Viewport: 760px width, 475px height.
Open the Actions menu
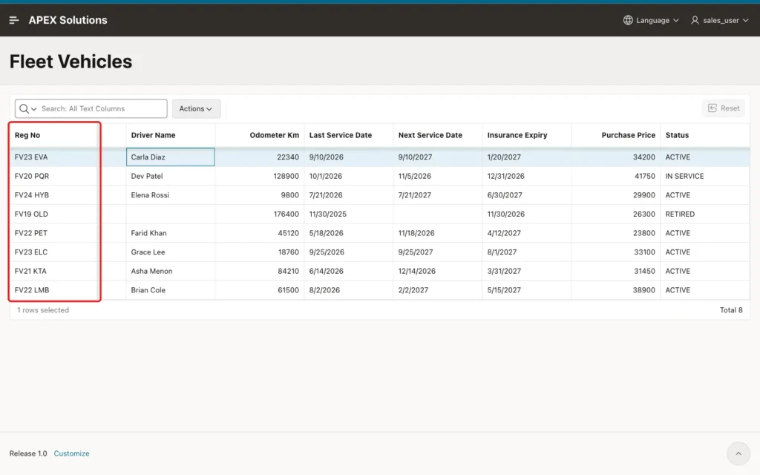(196, 108)
